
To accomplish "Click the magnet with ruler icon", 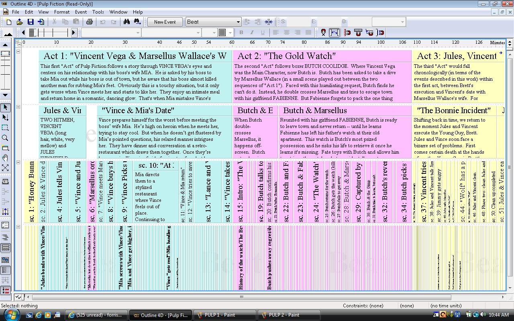I will (358, 33).
